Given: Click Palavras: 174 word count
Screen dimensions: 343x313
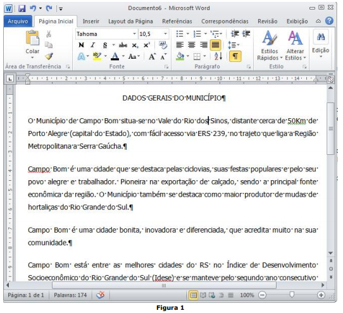Looking at the screenshot, I should (70, 295).
